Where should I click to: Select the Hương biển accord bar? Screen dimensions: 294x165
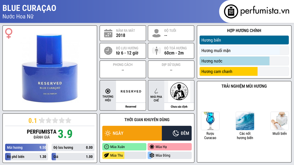click(244, 40)
